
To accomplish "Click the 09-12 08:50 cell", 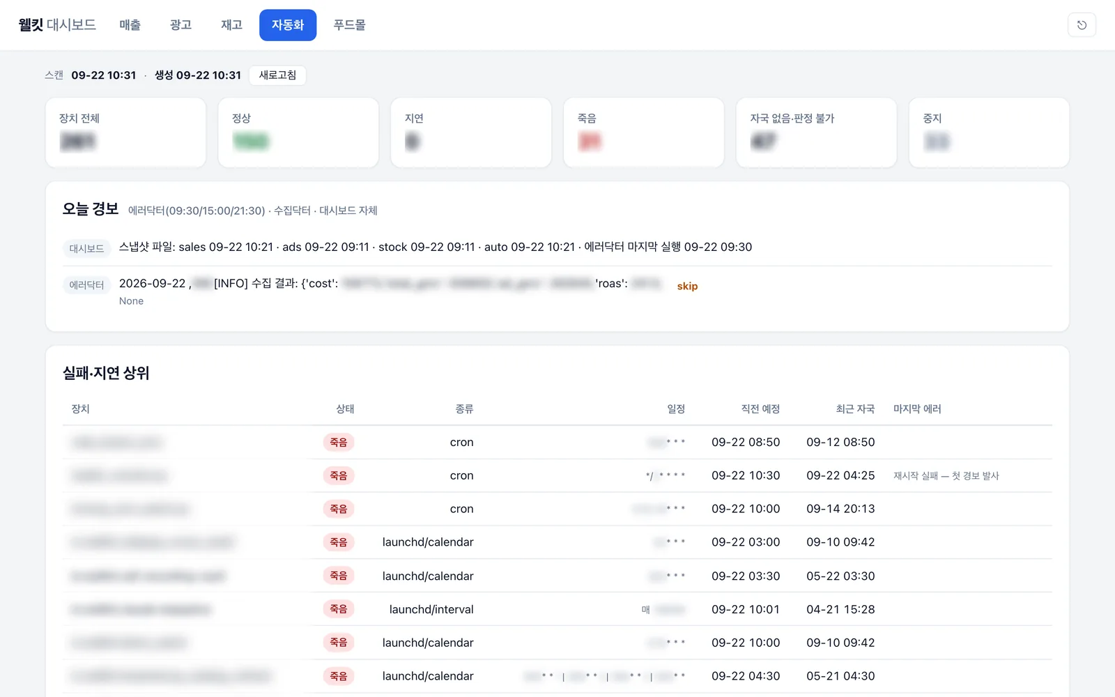I will point(840,442).
